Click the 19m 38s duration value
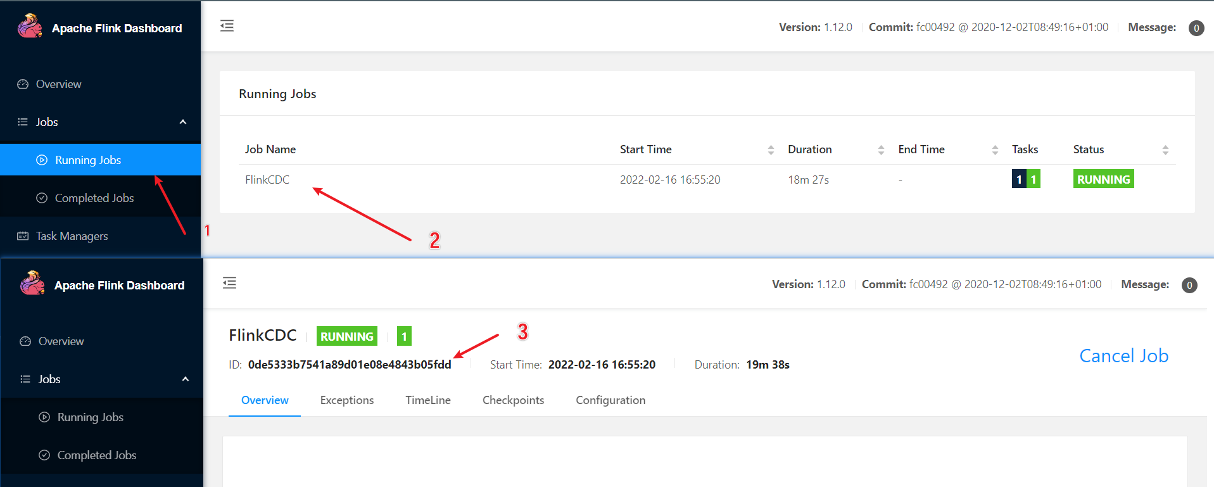This screenshot has width=1214, height=487. [x=768, y=365]
